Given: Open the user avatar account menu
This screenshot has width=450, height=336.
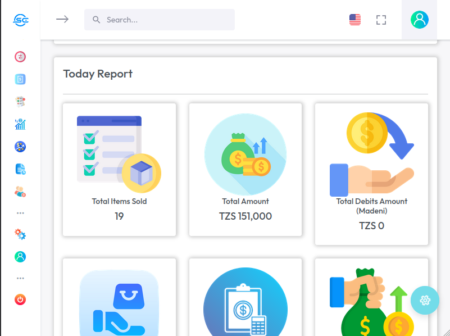Looking at the screenshot, I should pos(419,20).
